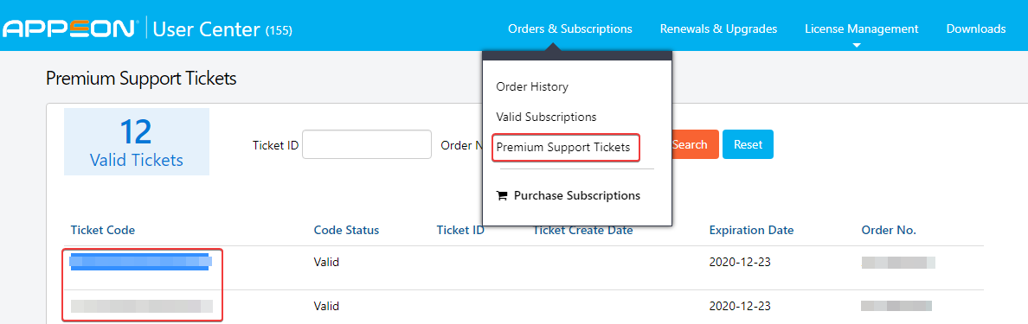Open the first blue ticket code link

(x=141, y=262)
